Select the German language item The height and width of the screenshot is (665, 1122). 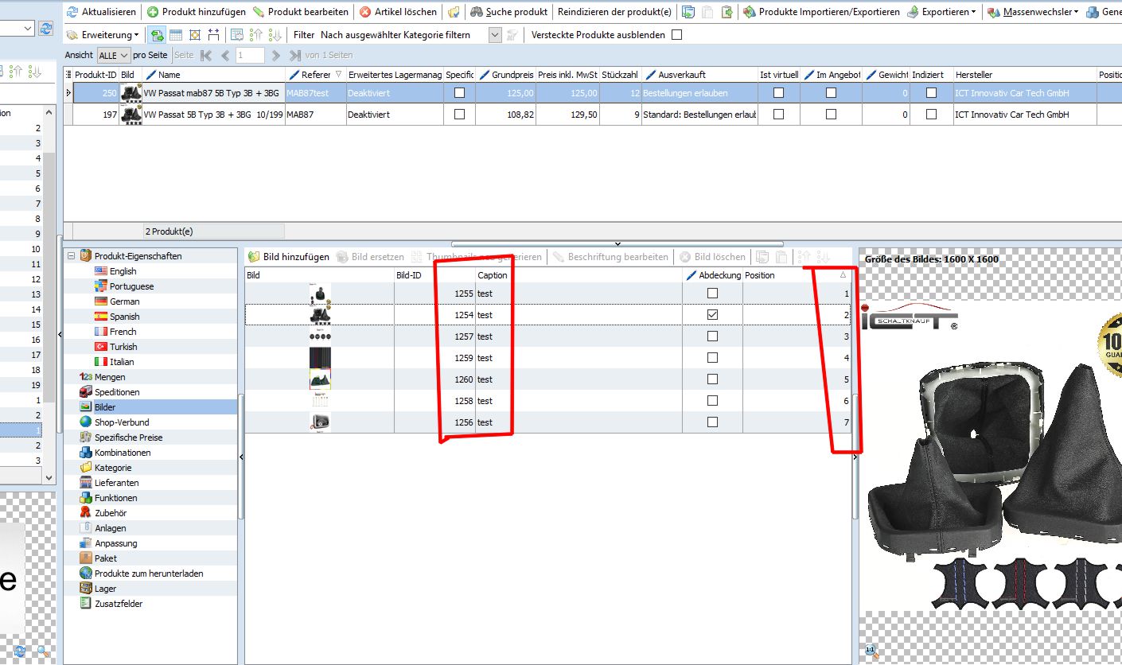pos(116,301)
